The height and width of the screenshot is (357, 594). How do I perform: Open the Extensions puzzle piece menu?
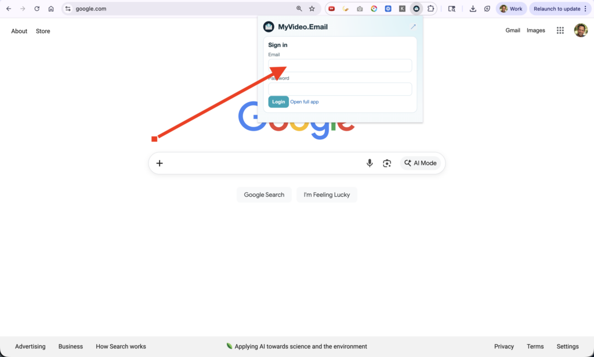[x=430, y=9]
